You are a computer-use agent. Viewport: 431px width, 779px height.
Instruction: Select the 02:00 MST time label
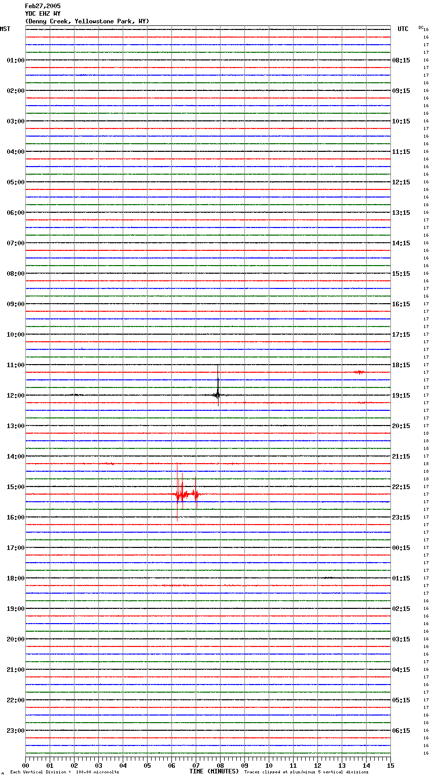[x=16, y=91]
